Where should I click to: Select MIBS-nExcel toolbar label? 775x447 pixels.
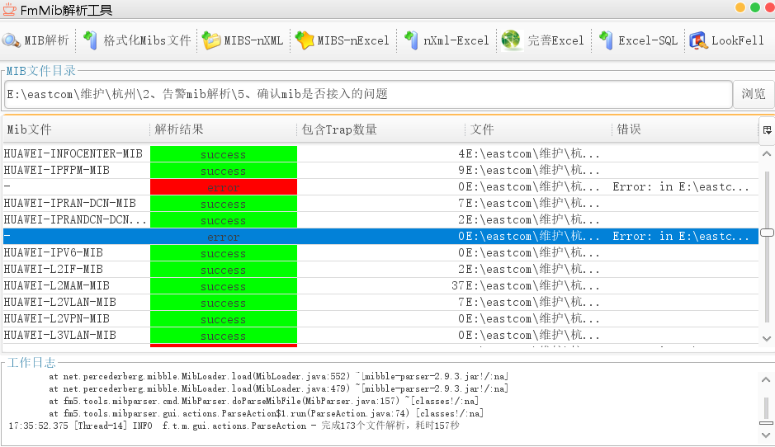coord(353,40)
